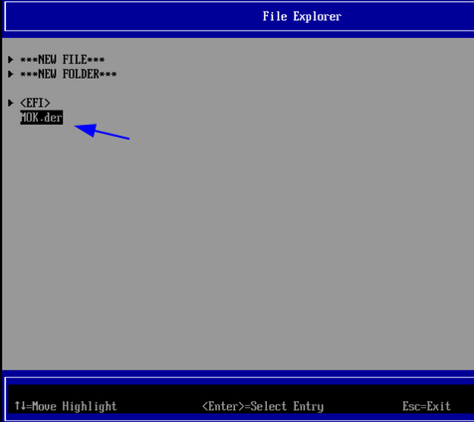474x422 pixels.
Task: Click the triangle beside ***NEW FOLDER***
Action: [x=11, y=74]
